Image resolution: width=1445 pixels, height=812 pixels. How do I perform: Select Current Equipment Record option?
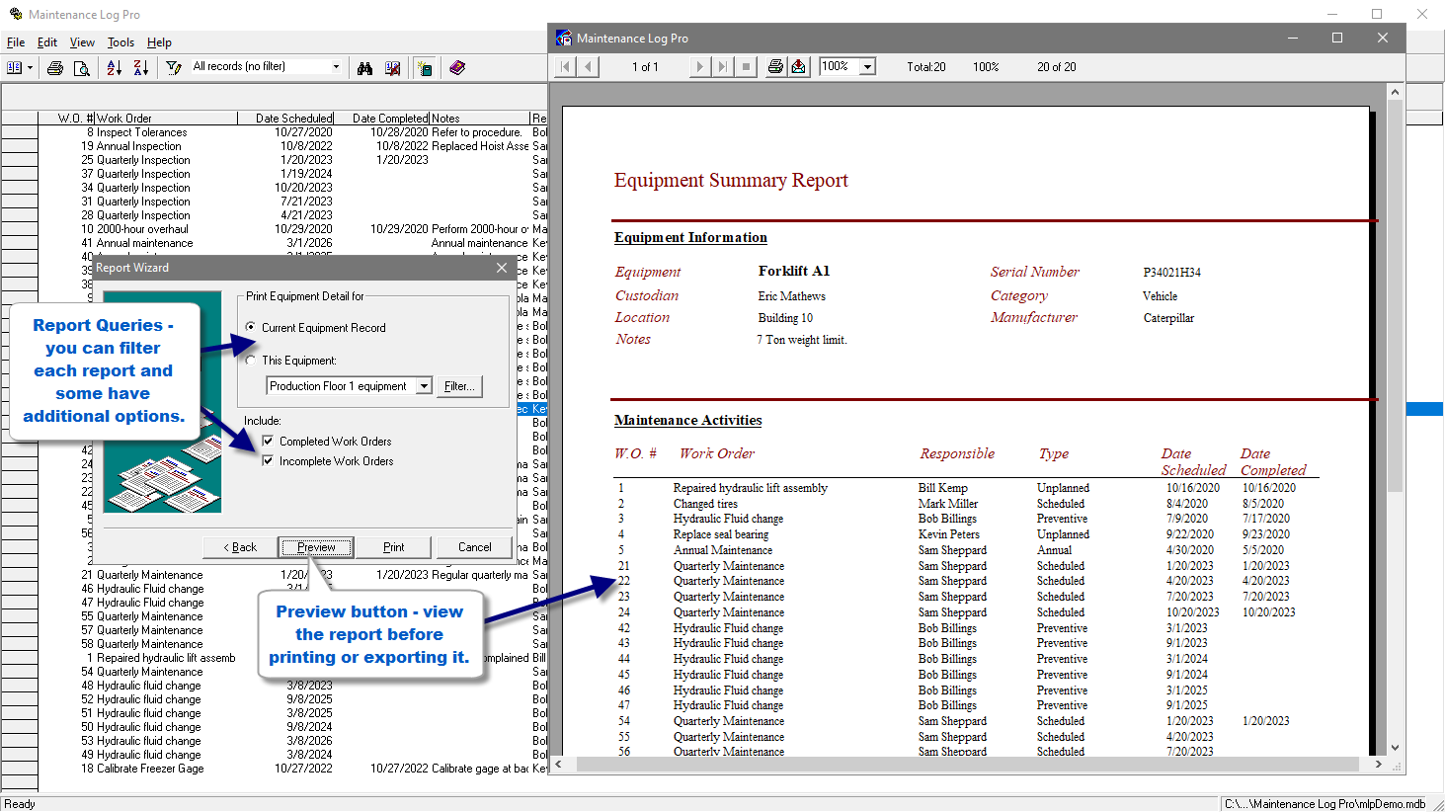coord(251,327)
